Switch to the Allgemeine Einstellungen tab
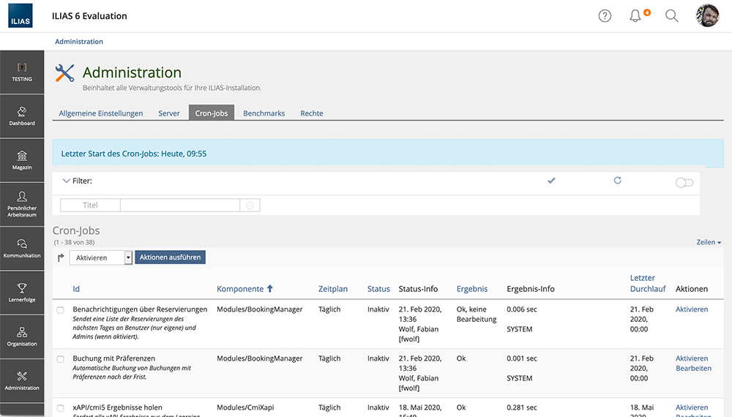Screen dimensions: 732x417 coord(101,113)
